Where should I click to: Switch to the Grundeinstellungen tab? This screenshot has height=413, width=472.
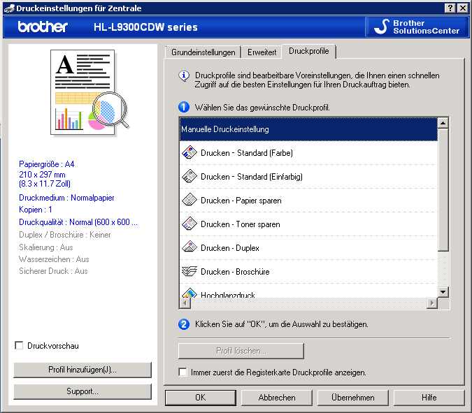point(203,52)
